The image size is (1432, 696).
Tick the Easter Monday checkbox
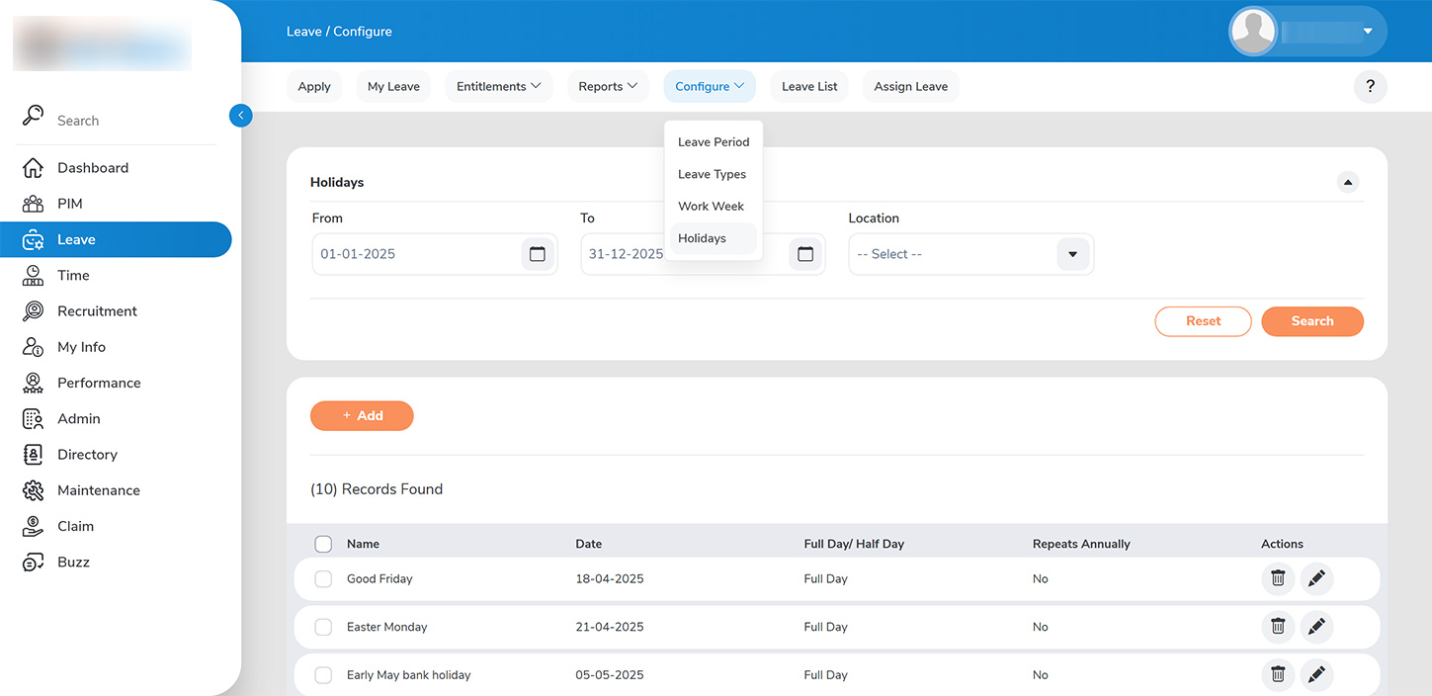point(323,627)
